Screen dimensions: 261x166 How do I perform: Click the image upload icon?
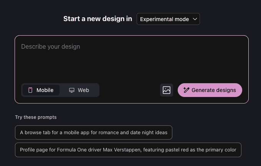(167, 90)
